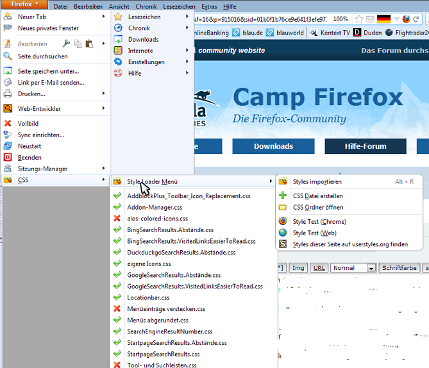
Task: Click the green plus CSS Datei erstellen icon
Action: [x=283, y=196]
